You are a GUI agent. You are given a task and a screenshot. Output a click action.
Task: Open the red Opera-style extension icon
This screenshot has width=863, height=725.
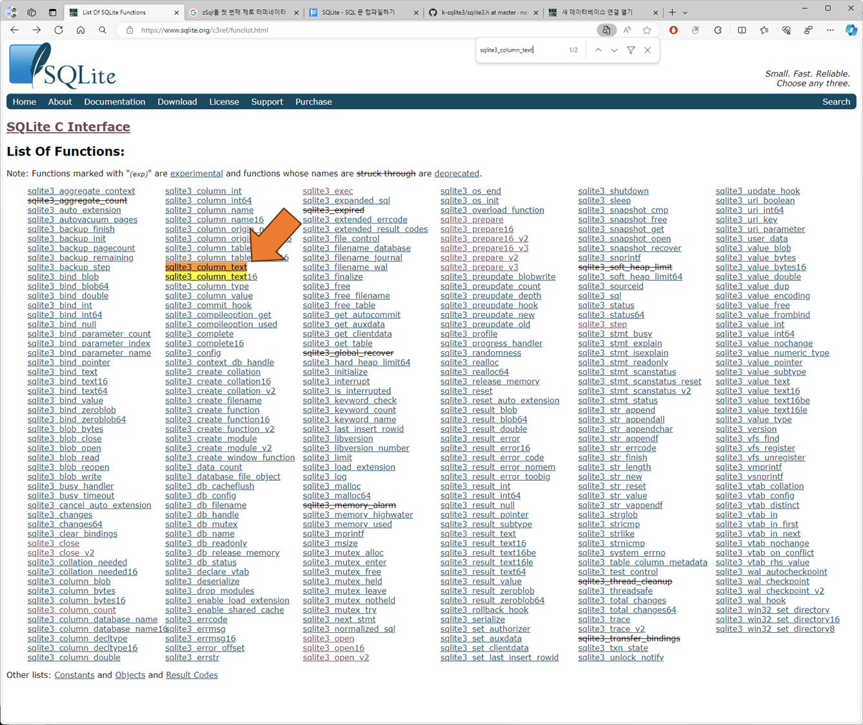(673, 30)
